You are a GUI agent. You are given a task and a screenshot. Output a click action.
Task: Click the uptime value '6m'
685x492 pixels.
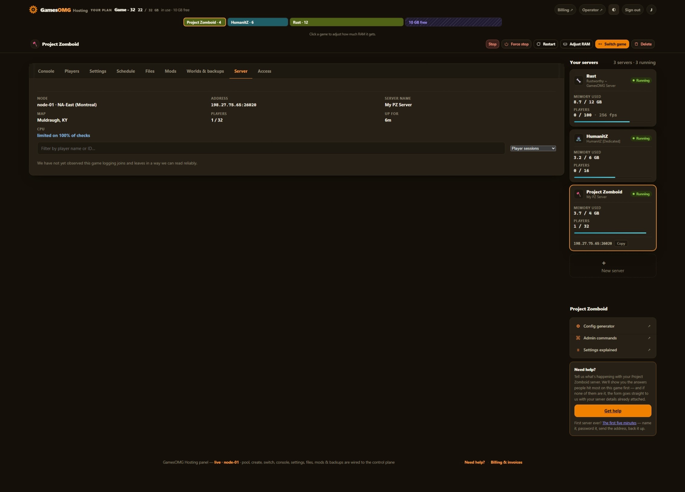[x=388, y=120]
